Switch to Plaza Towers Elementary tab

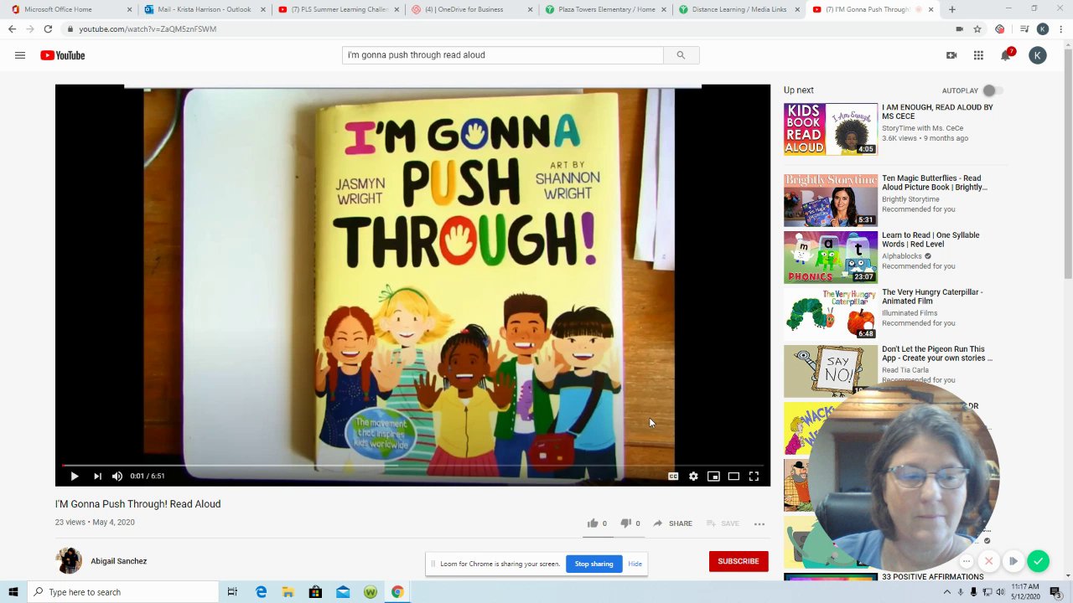pyautogui.click(x=606, y=9)
